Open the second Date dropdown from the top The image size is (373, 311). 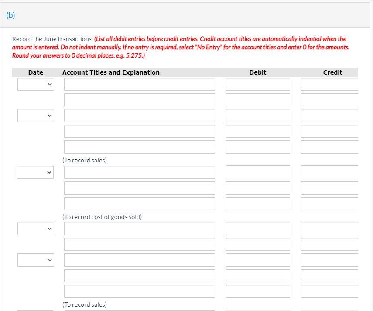pos(36,116)
